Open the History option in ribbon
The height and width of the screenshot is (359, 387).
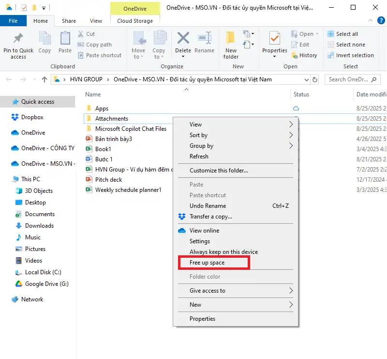pyautogui.click(x=304, y=55)
